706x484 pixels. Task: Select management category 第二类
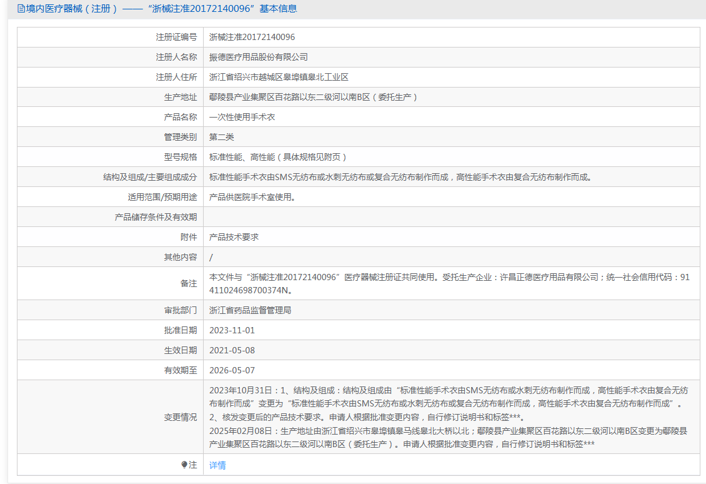tap(222, 137)
